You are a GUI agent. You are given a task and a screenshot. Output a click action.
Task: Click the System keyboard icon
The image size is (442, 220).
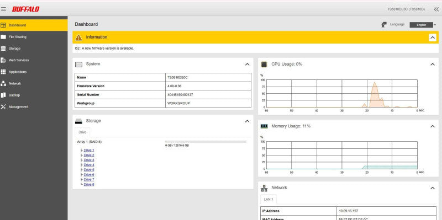coord(78,65)
